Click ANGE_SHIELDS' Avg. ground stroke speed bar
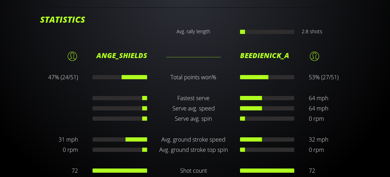The height and width of the screenshot is (177, 390). 120,139
